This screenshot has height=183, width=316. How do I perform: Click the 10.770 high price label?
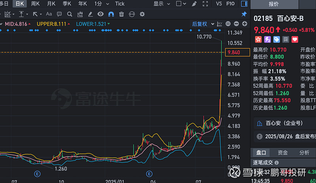(204, 37)
